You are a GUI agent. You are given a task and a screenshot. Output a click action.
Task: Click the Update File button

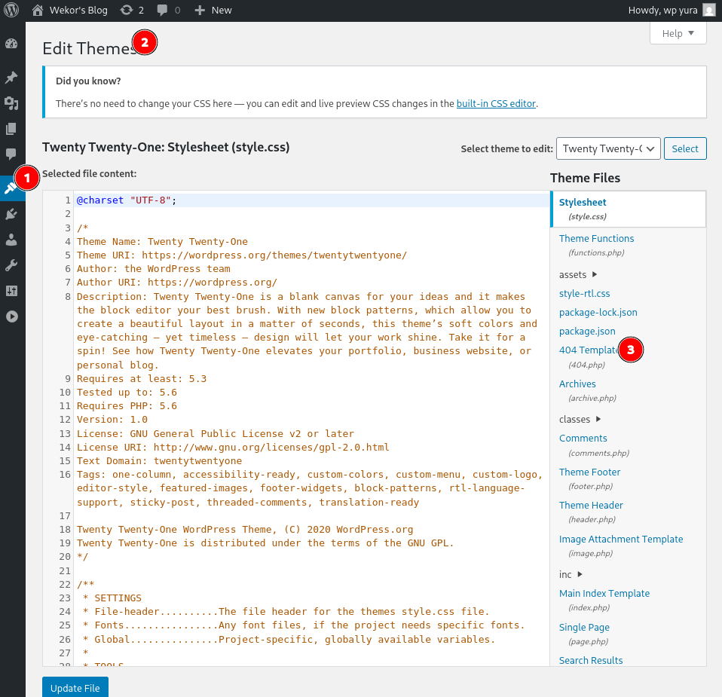(75, 687)
